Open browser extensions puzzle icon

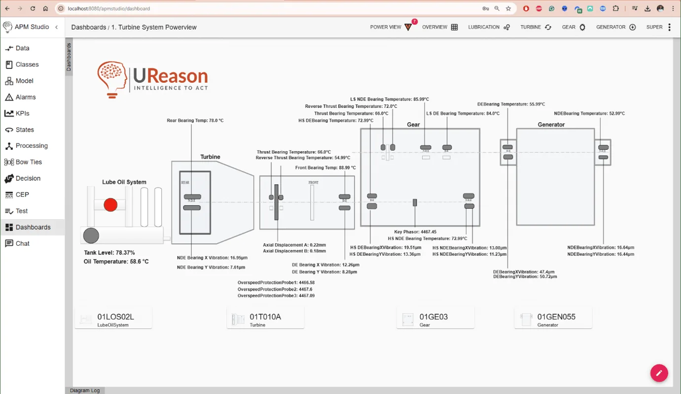(616, 8)
